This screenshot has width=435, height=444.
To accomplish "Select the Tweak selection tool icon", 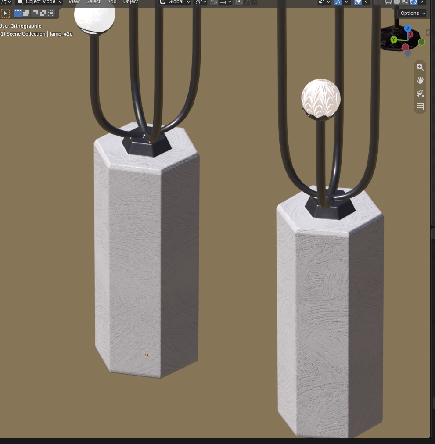I will click(5, 13).
